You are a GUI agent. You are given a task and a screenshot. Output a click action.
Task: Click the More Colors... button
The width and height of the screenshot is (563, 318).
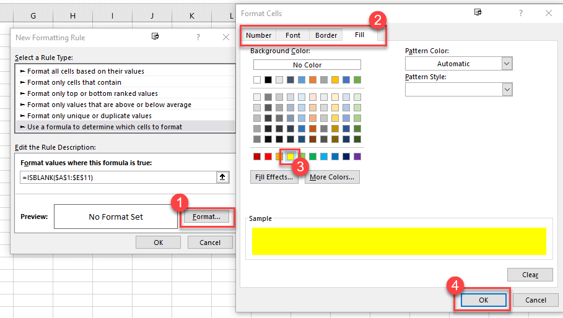332,178
